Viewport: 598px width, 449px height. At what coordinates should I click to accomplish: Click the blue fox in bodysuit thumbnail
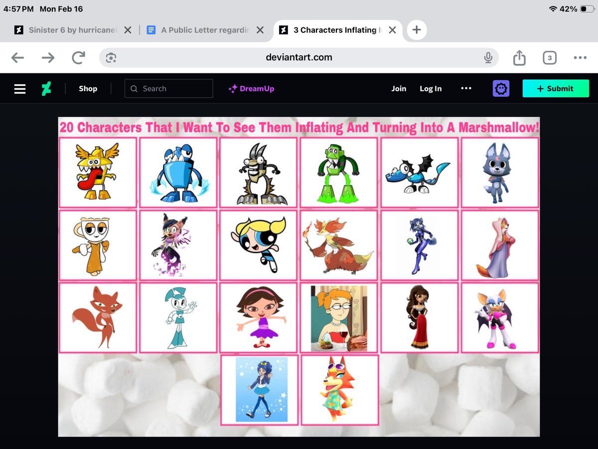click(420, 245)
